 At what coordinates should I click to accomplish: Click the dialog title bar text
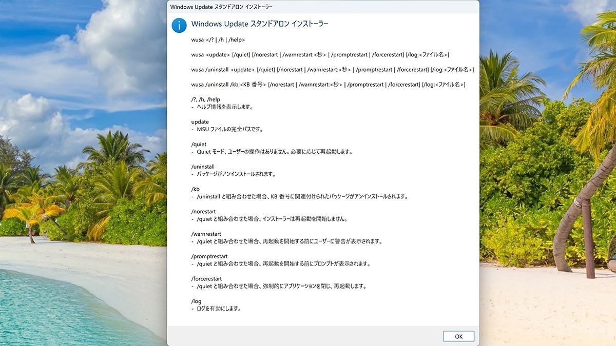pos(221,7)
